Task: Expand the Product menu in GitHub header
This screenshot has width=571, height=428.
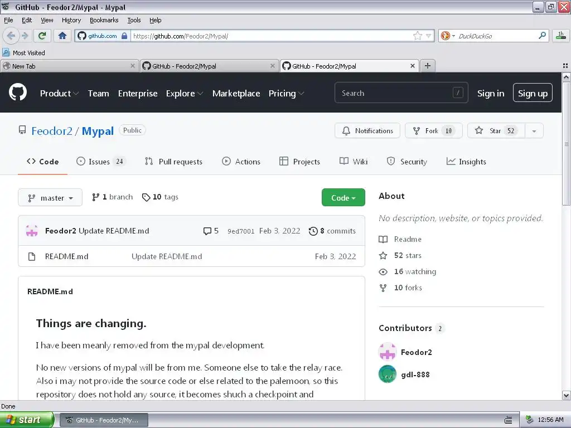Action: (59, 94)
